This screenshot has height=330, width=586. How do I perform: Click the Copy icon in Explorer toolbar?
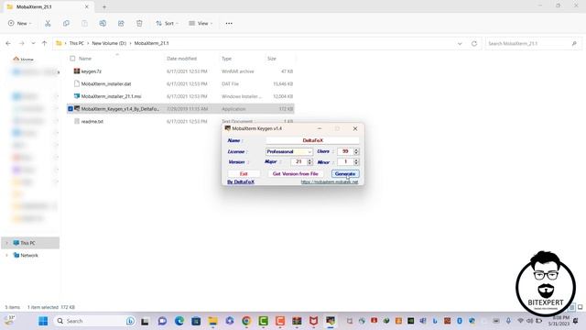pos(66,23)
